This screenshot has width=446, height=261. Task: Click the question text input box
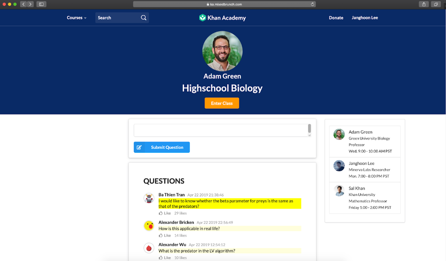click(220, 130)
